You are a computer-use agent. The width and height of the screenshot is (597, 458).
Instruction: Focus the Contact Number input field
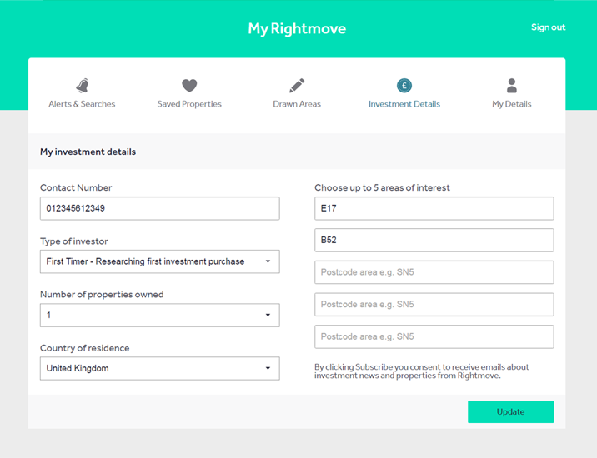[x=160, y=208]
